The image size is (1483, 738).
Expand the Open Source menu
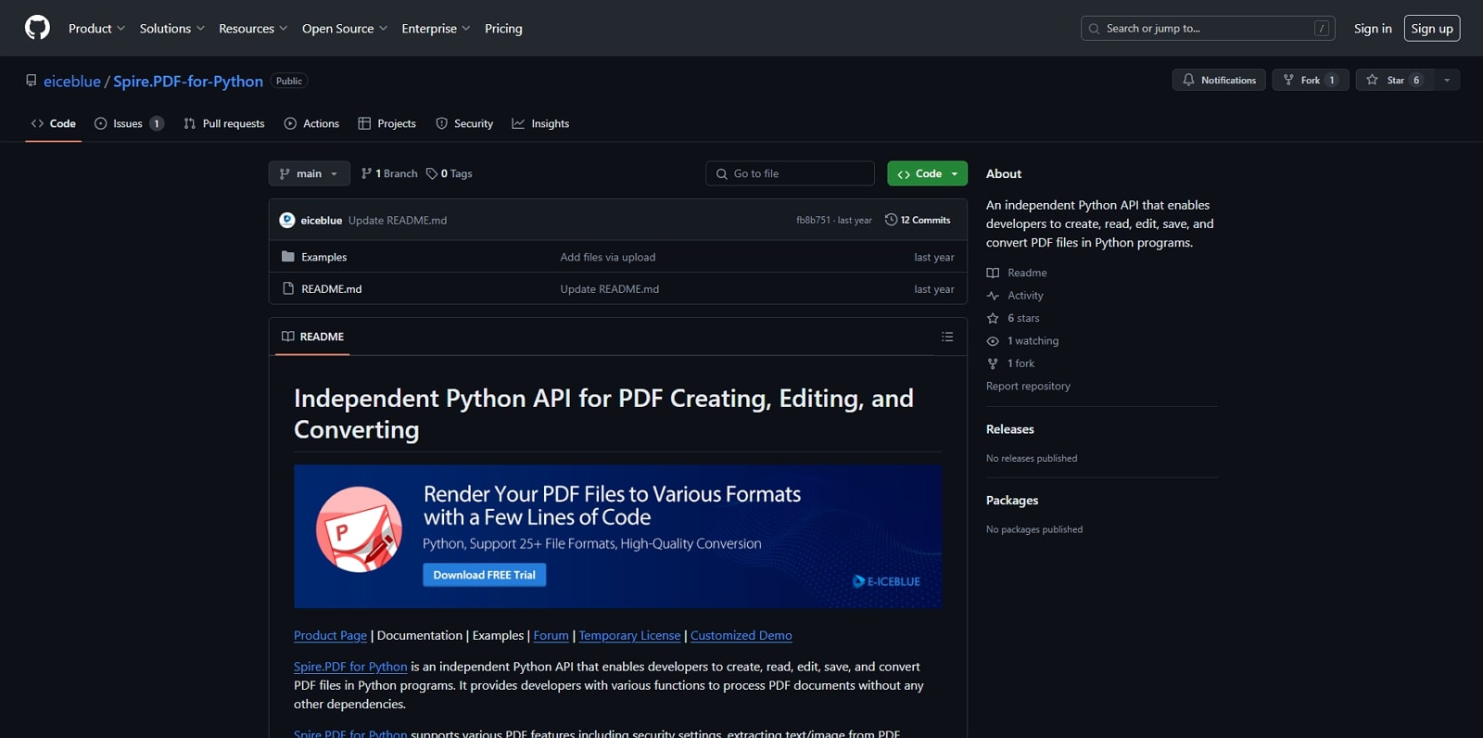click(345, 29)
